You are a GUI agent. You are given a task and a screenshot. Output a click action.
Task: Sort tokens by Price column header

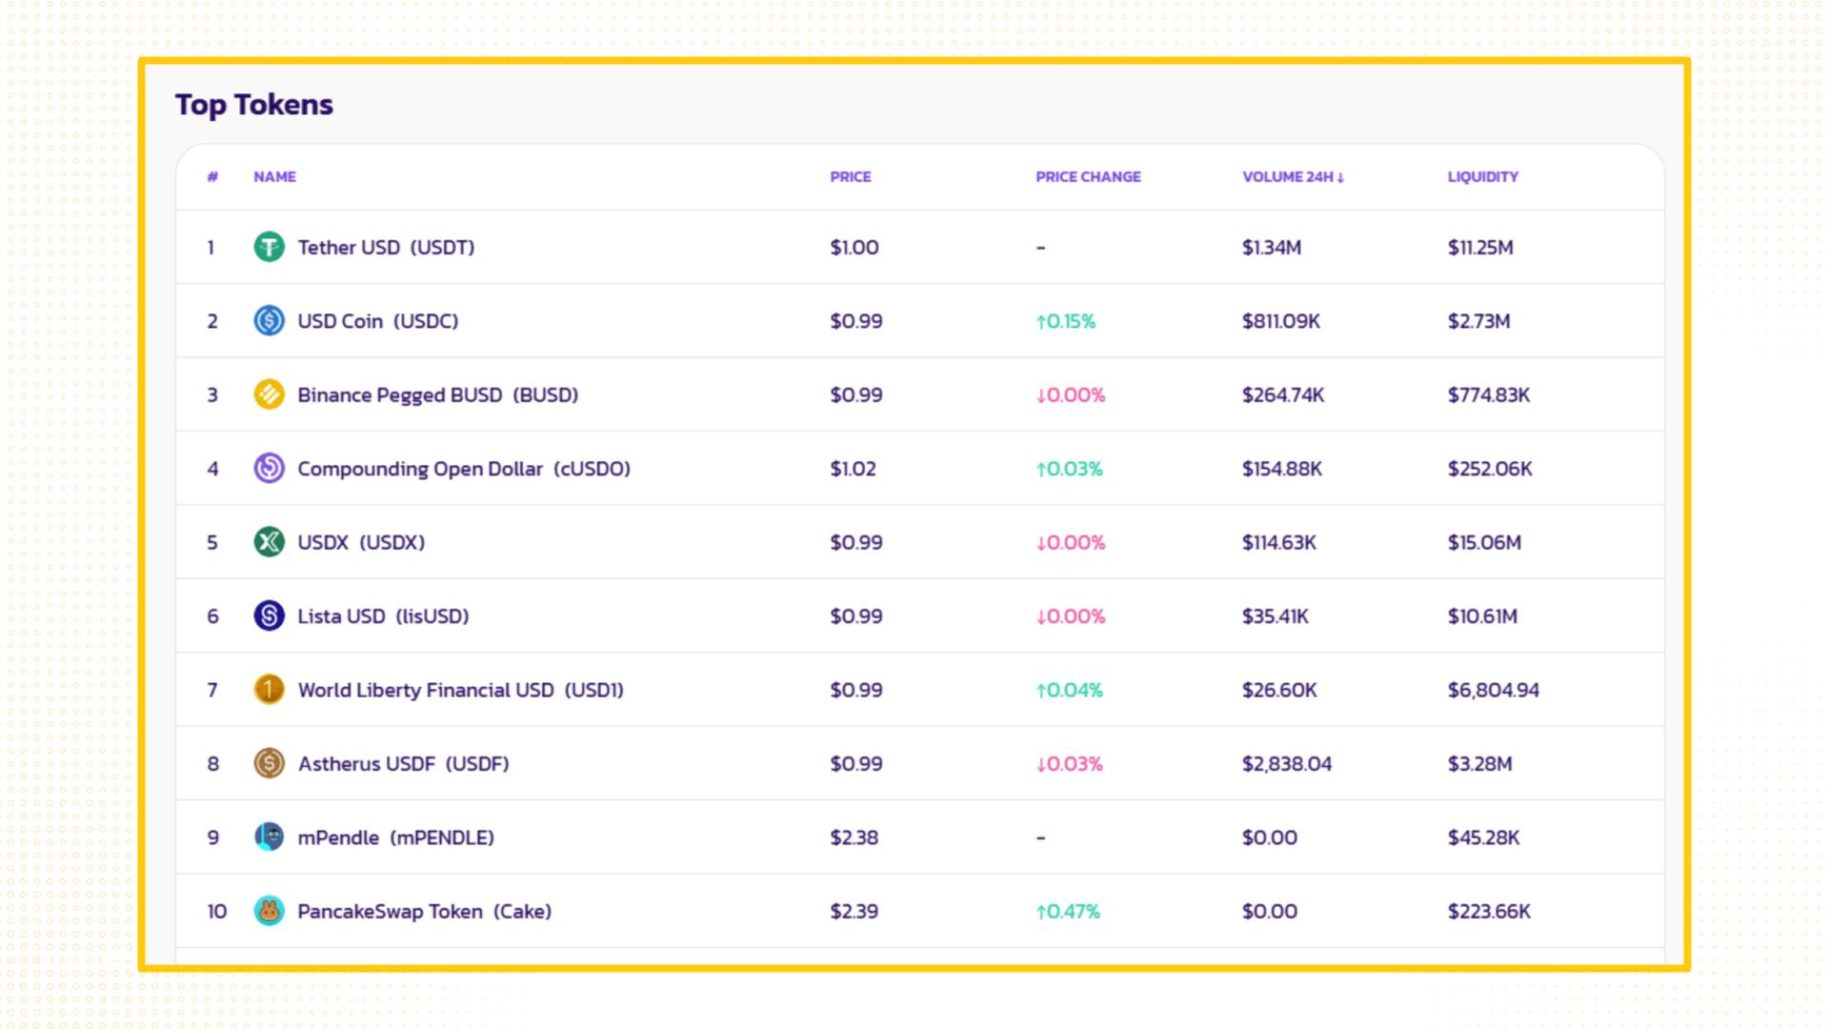tap(850, 177)
